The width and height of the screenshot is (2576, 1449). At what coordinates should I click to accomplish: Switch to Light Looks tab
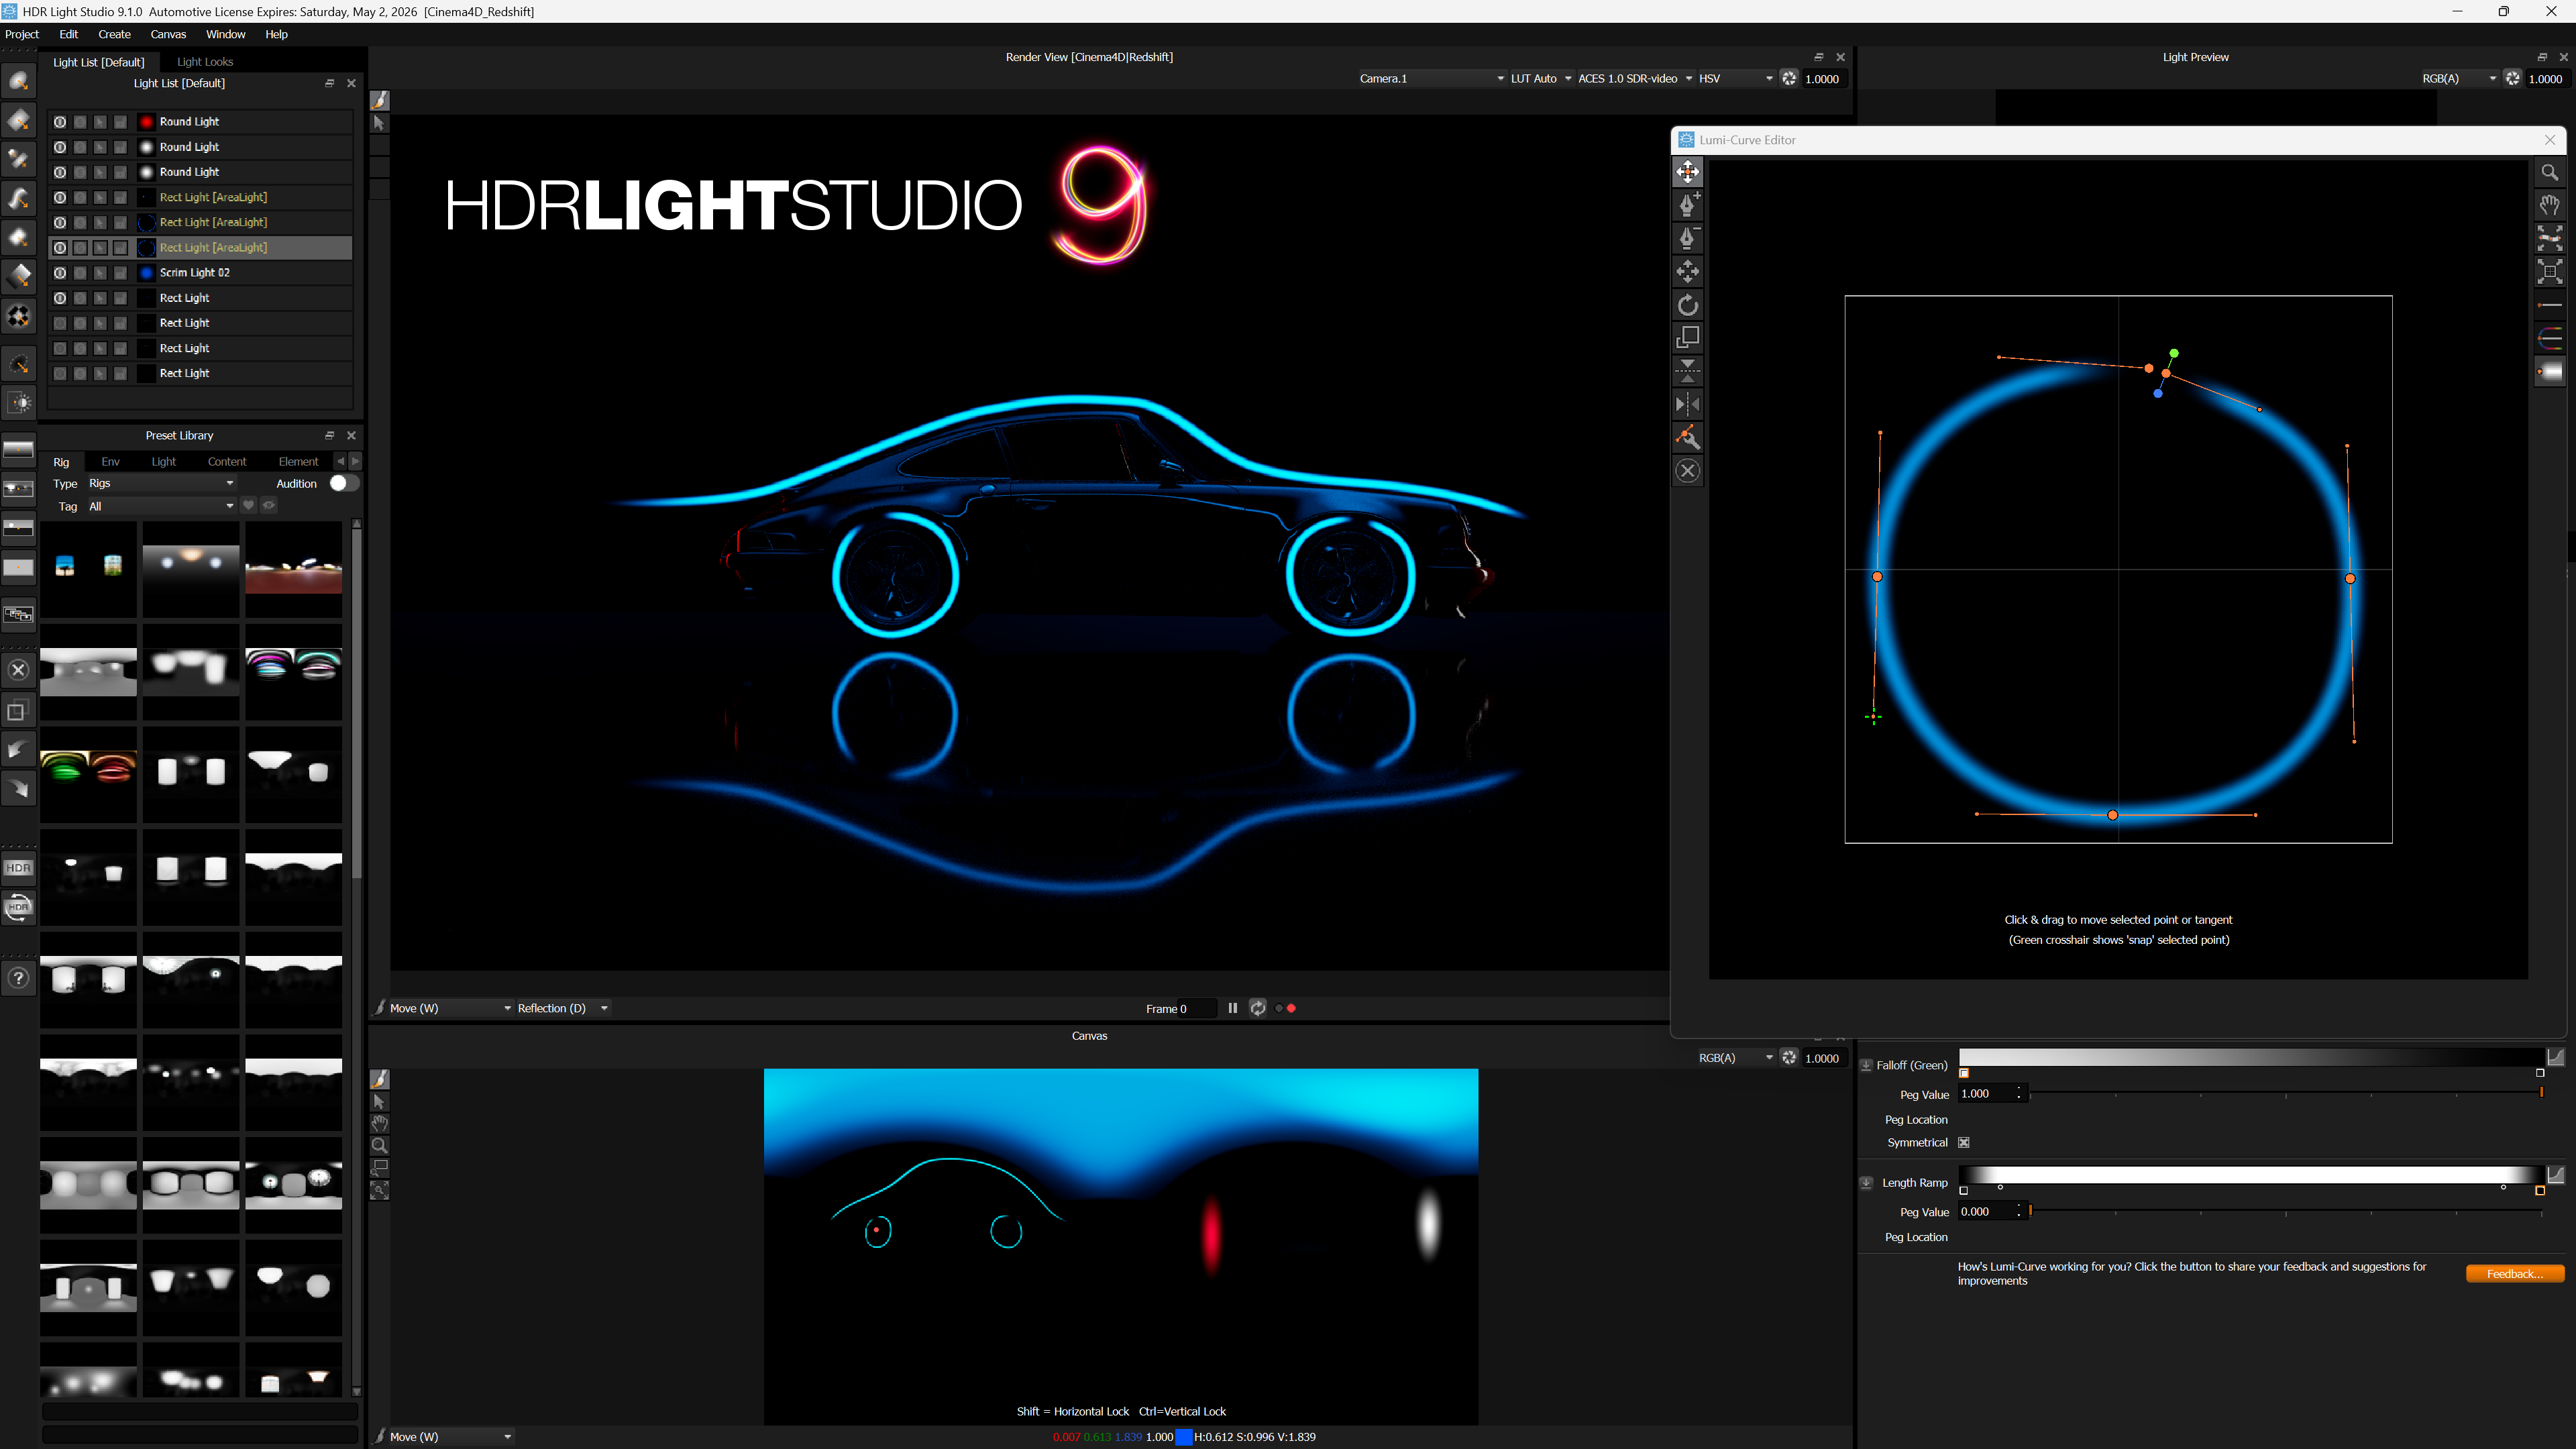(205, 62)
